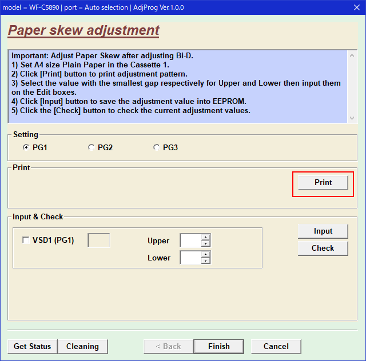366x361 pixels.
Task: Click inside the Upper edit box
Action: [x=190, y=240]
